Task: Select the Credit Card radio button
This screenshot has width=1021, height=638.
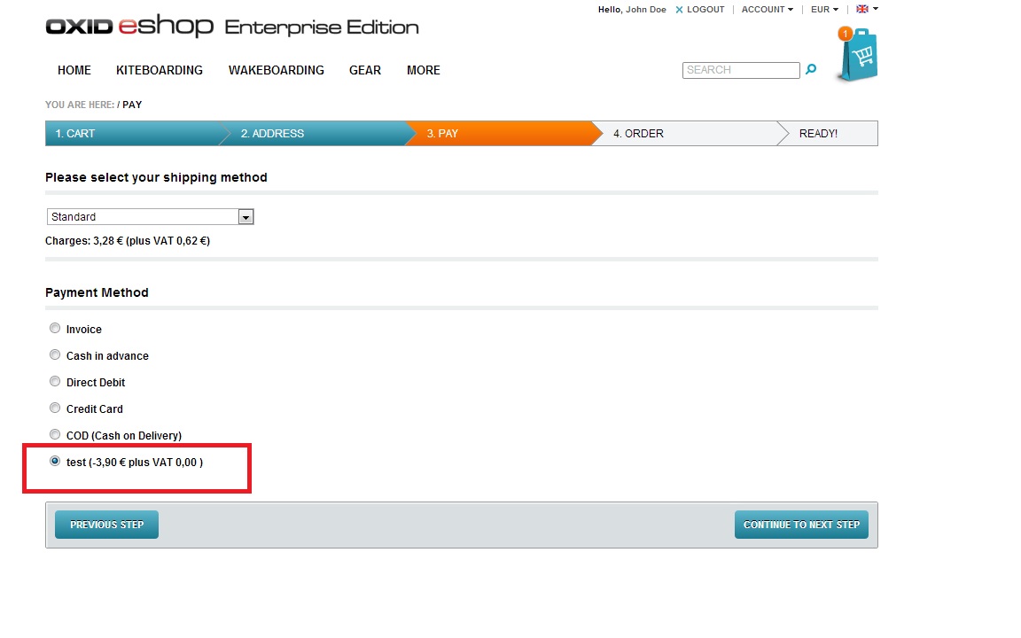Action: (55, 408)
